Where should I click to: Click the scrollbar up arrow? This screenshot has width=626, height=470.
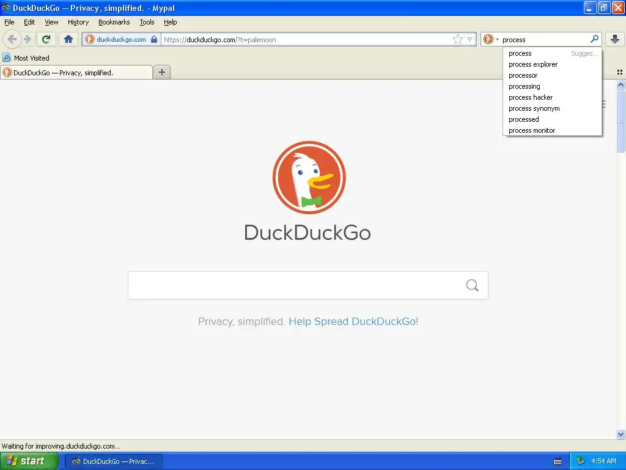click(x=620, y=84)
